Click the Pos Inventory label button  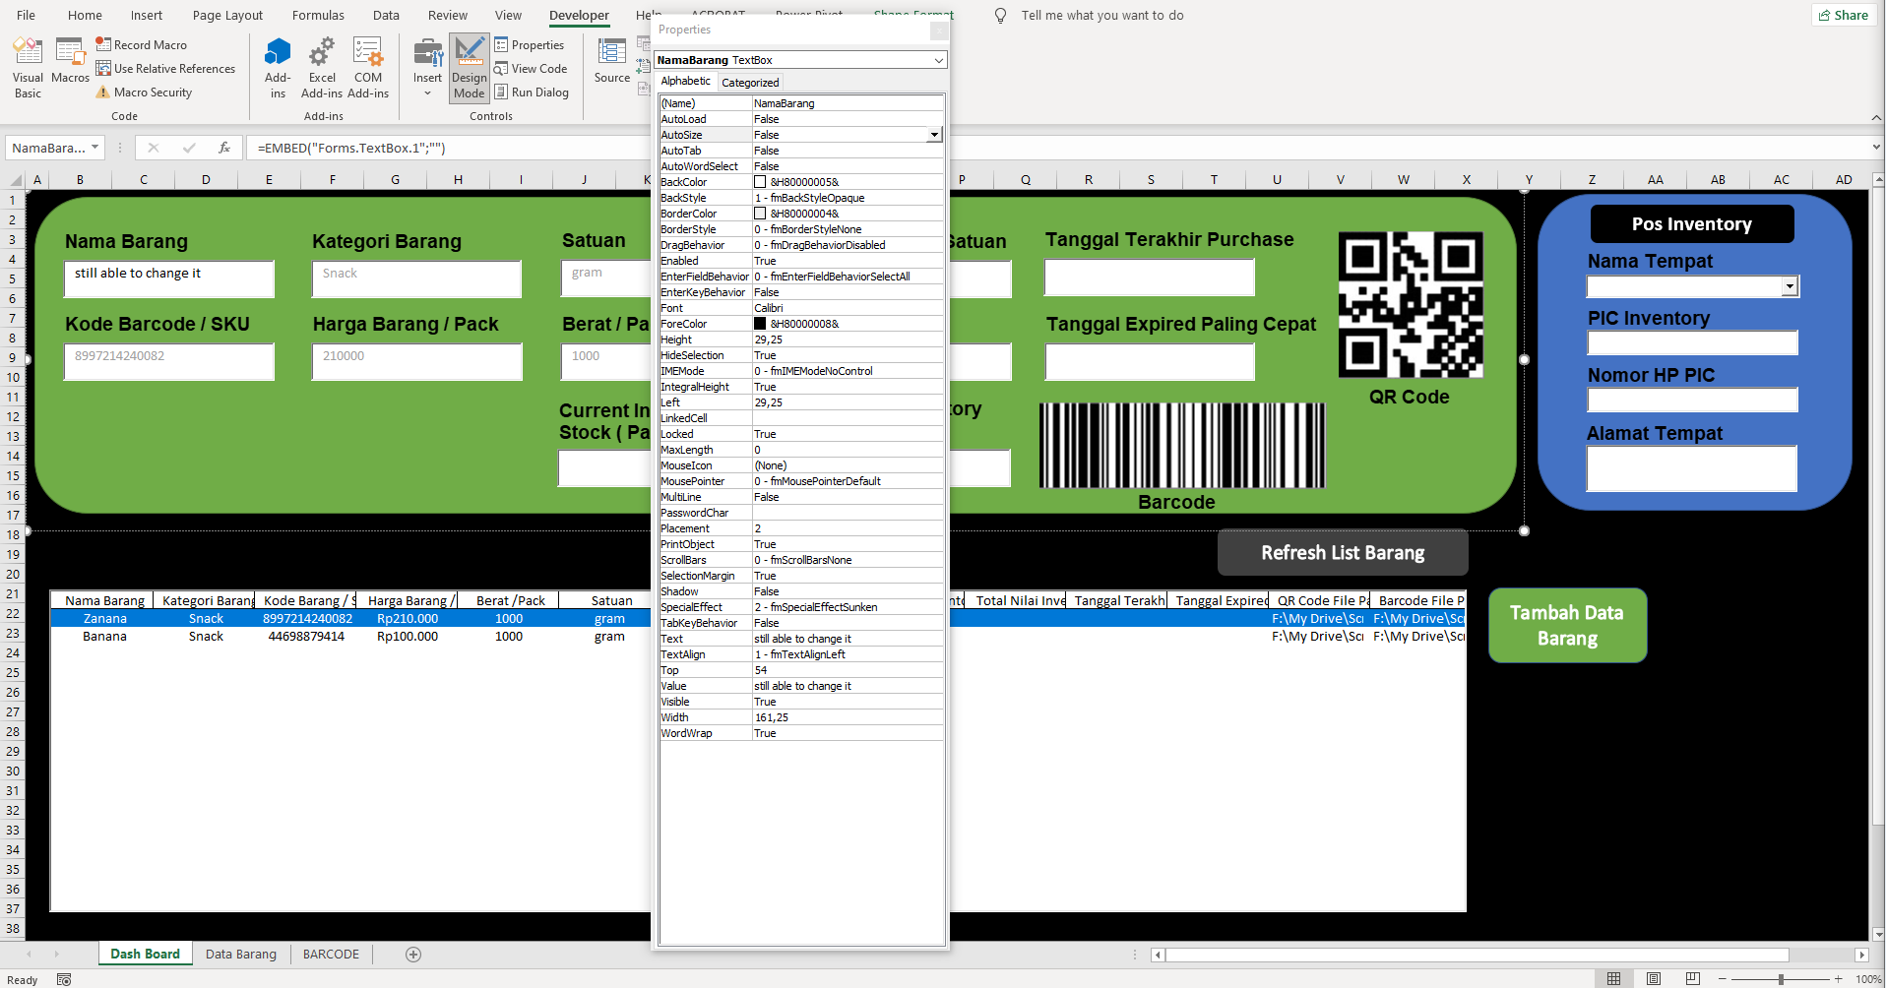[x=1692, y=223]
